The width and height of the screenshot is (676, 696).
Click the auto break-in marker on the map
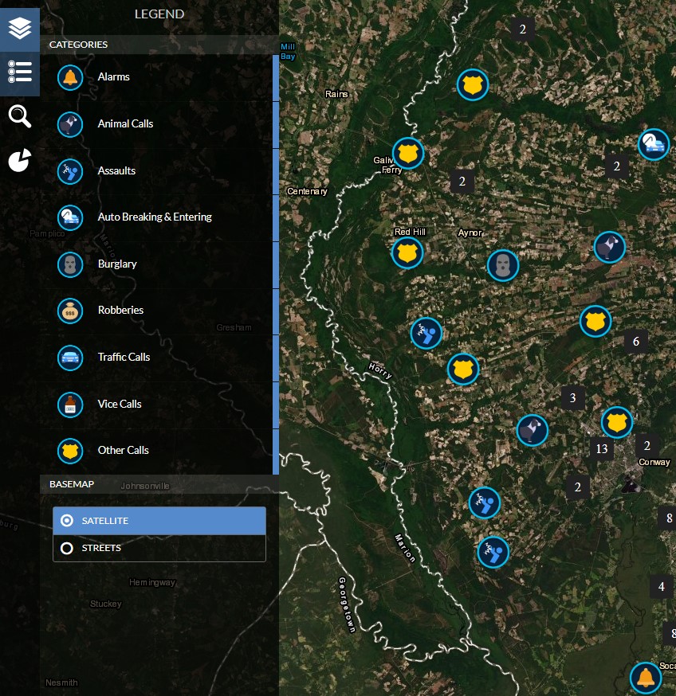654,144
